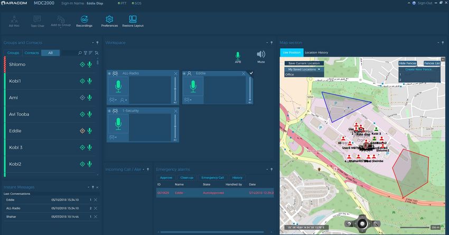Click the orange location icon for Eddie

tap(82, 131)
